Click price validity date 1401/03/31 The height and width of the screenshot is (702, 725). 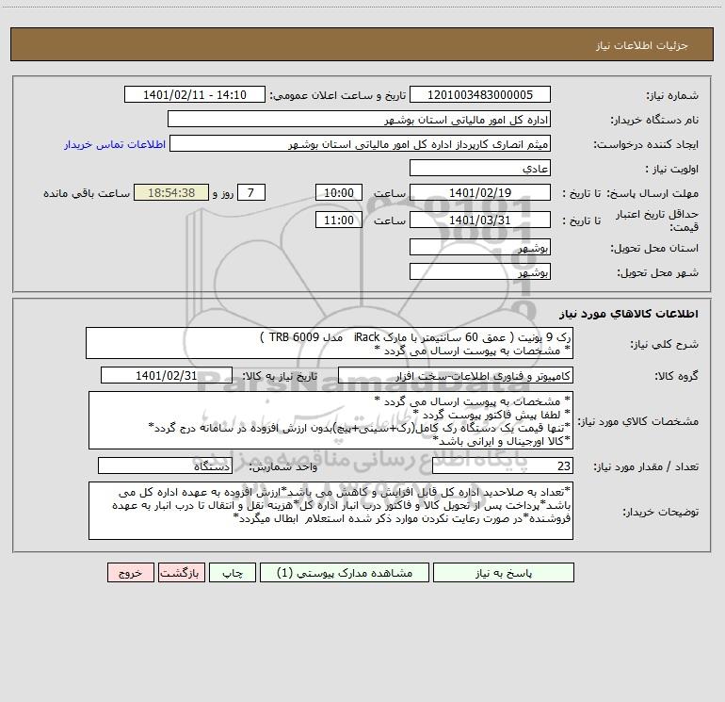click(480, 220)
